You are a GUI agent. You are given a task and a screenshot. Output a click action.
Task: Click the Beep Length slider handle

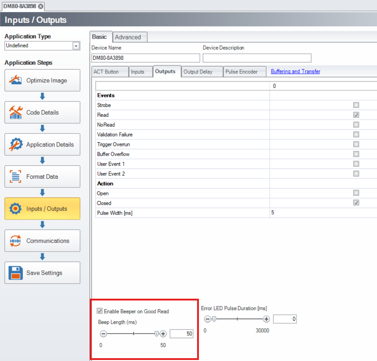156,334
